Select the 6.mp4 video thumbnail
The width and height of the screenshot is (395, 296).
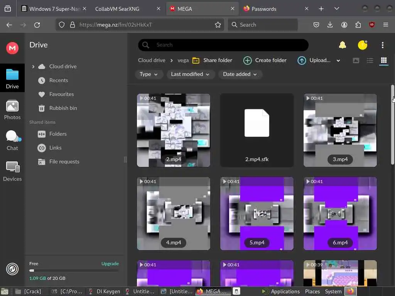340,214
